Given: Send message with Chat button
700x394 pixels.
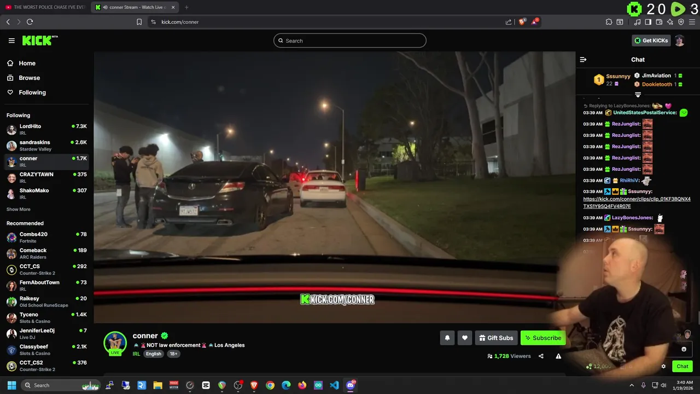Looking at the screenshot, I should click(x=682, y=367).
